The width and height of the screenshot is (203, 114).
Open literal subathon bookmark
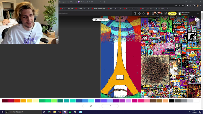point(131,9)
